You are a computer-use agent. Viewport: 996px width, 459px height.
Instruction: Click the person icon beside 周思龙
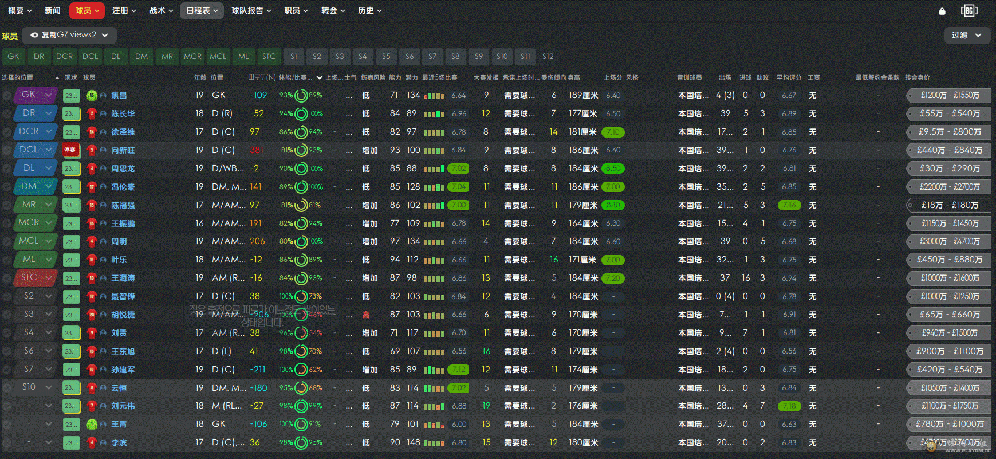[103, 169]
